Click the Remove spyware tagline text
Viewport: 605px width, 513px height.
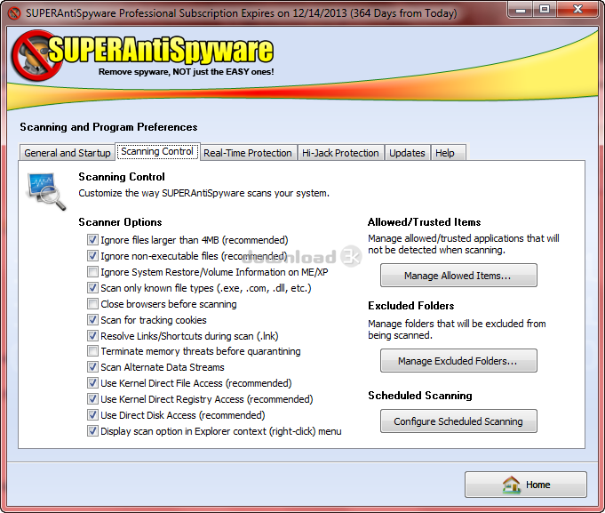coord(186,72)
